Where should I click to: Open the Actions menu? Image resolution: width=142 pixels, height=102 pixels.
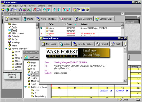click(x=32, y=6)
